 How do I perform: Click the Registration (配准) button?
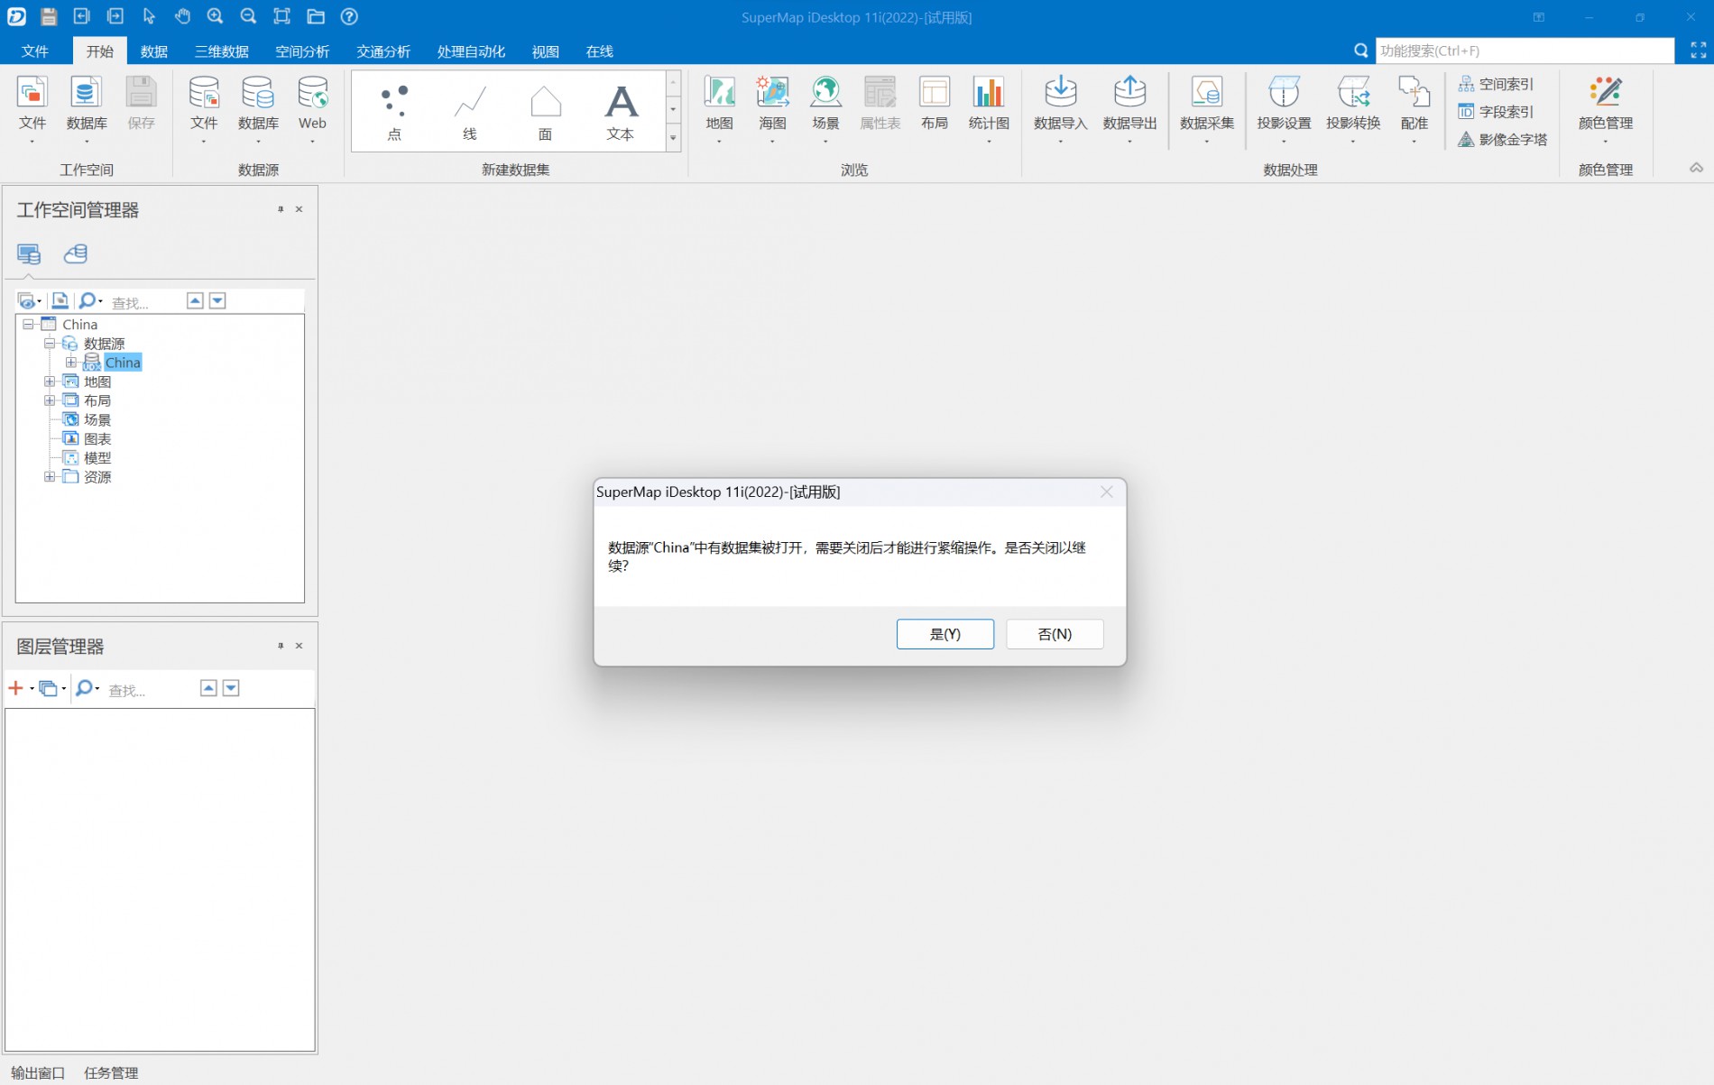click(x=1414, y=109)
